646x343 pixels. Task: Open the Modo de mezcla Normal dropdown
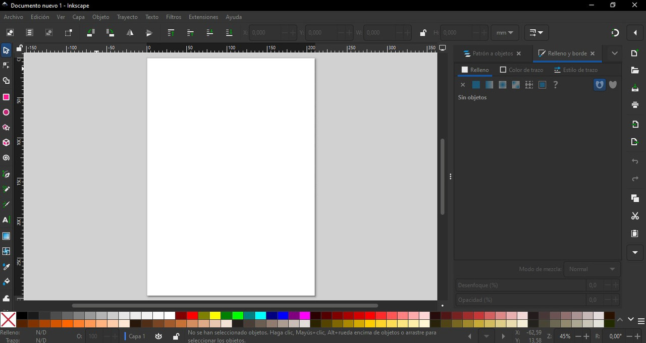(592, 269)
